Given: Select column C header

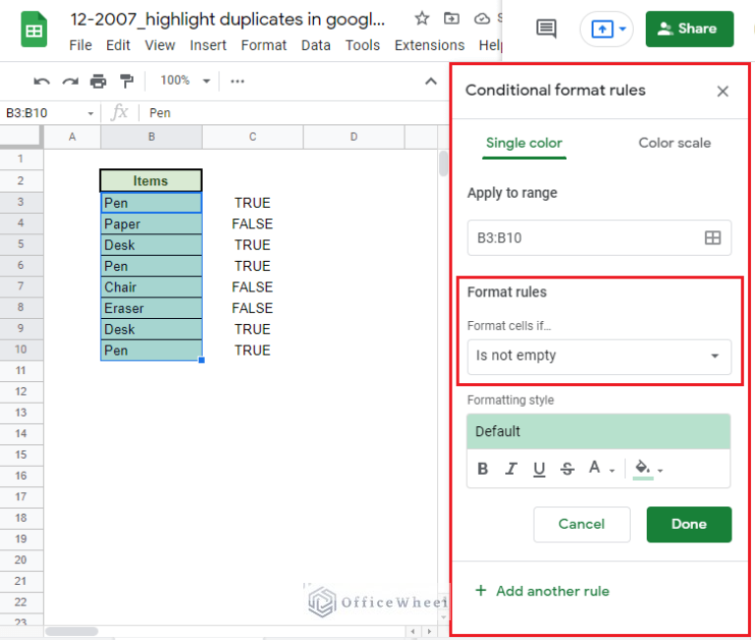Looking at the screenshot, I should click(252, 137).
